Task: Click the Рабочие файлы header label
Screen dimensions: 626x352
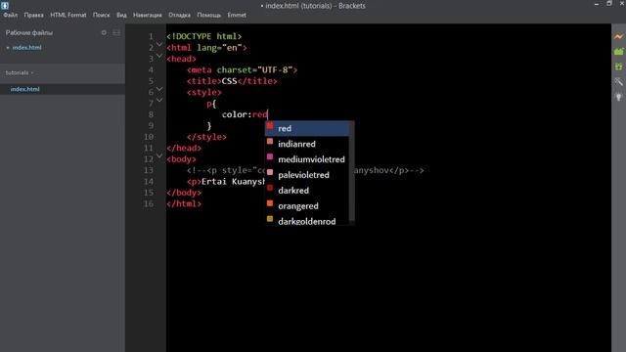Action: click(x=29, y=32)
